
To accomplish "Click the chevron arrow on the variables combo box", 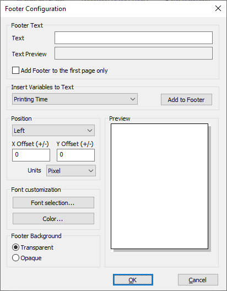I will coord(133,99).
